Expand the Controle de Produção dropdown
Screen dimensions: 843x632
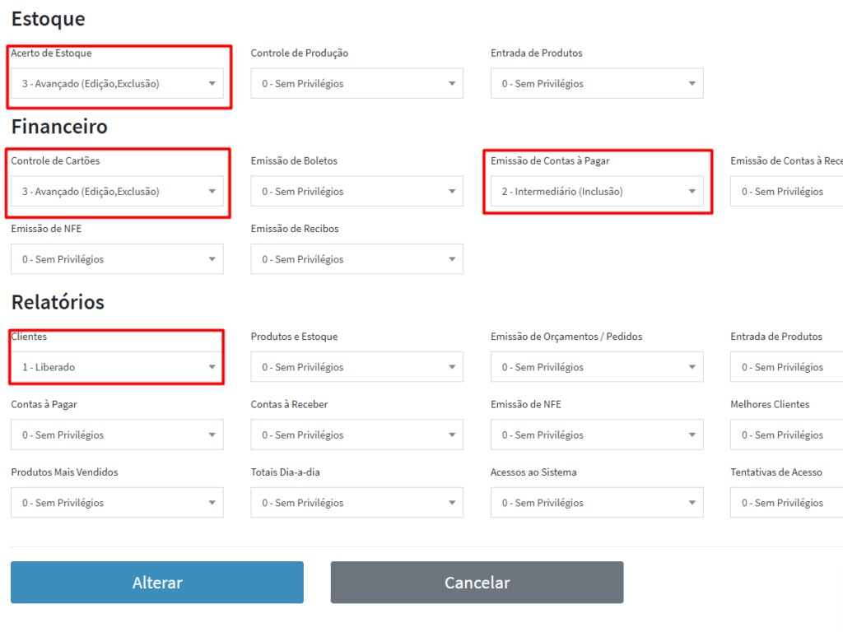pyautogui.click(x=356, y=84)
